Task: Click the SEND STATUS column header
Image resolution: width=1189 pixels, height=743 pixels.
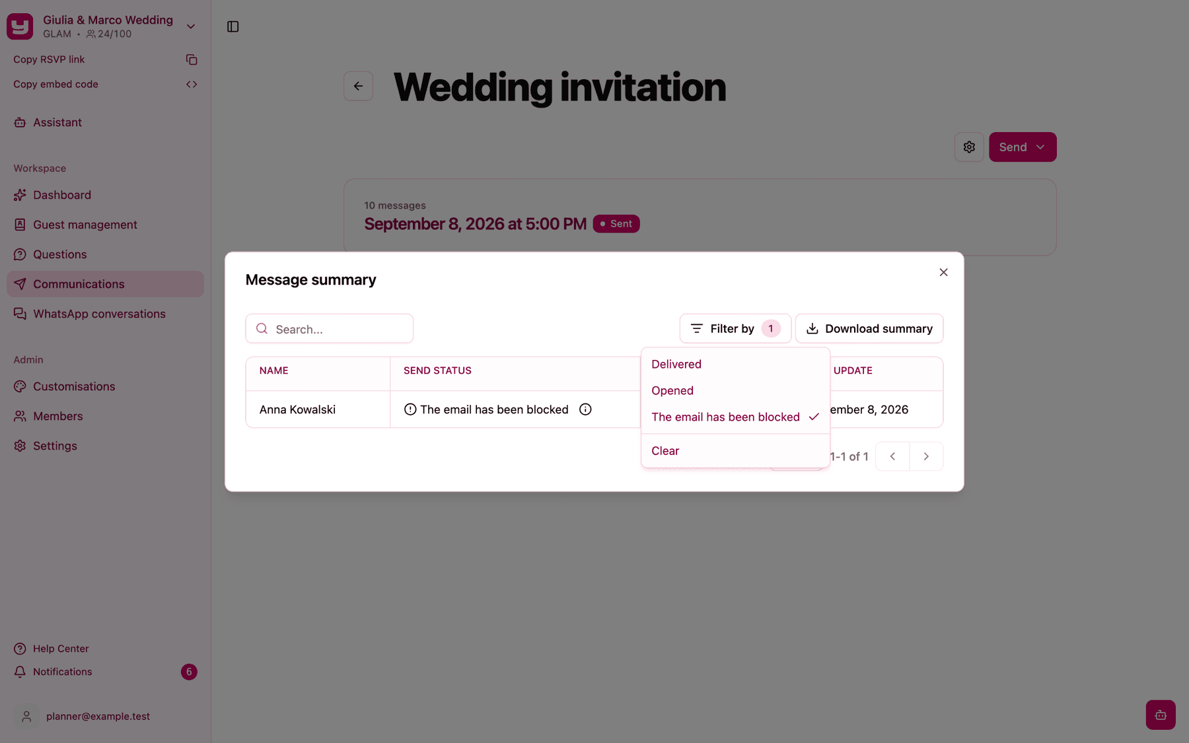Action: pos(437,371)
